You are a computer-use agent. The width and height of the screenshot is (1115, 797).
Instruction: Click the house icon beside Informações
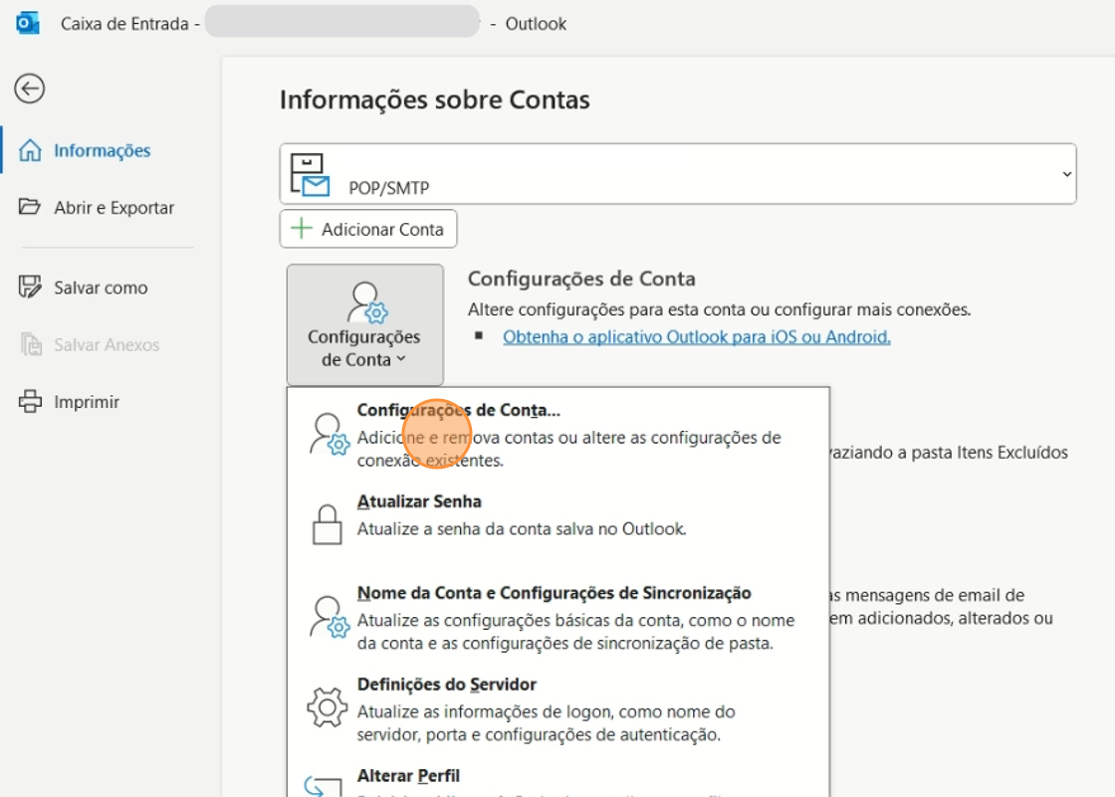click(x=31, y=151)
